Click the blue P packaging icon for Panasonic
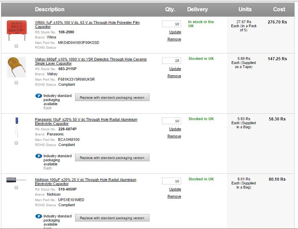Viewport: 298px width, 229px height. pos(39,156)
